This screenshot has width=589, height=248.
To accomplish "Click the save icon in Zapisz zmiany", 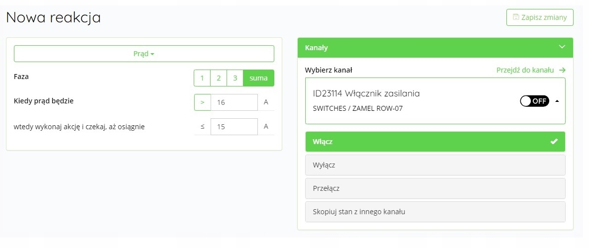I will (515, 17).
